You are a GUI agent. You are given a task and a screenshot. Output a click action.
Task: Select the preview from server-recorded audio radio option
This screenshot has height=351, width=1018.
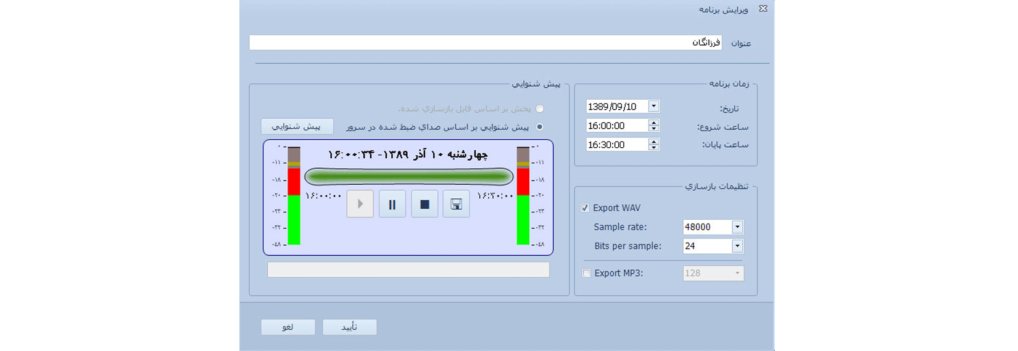(x=540, y=127)
